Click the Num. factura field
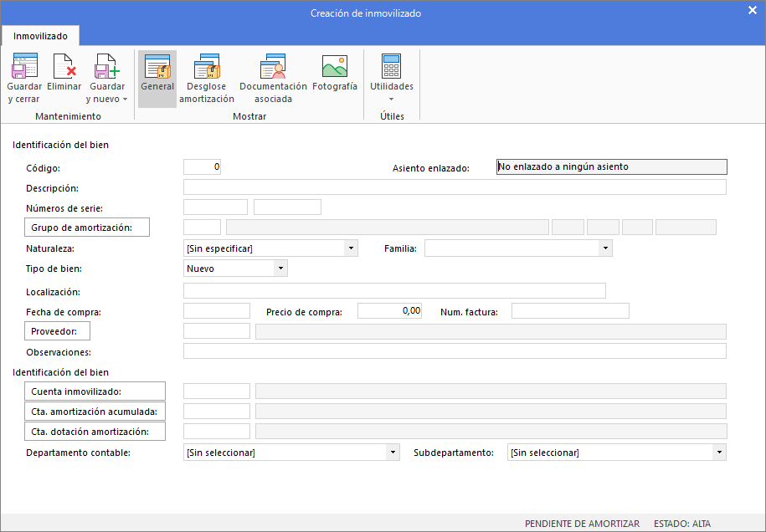This screenshot has width=766, height=532. click(x=571, y=311)
